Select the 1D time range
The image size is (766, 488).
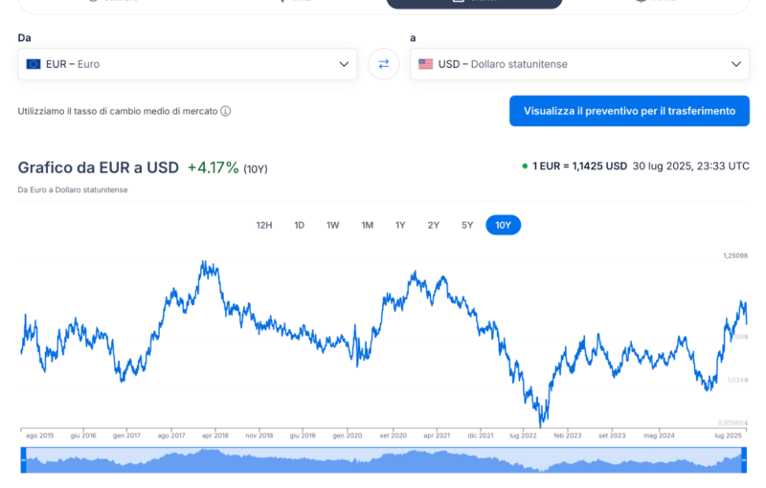[299, 225]
